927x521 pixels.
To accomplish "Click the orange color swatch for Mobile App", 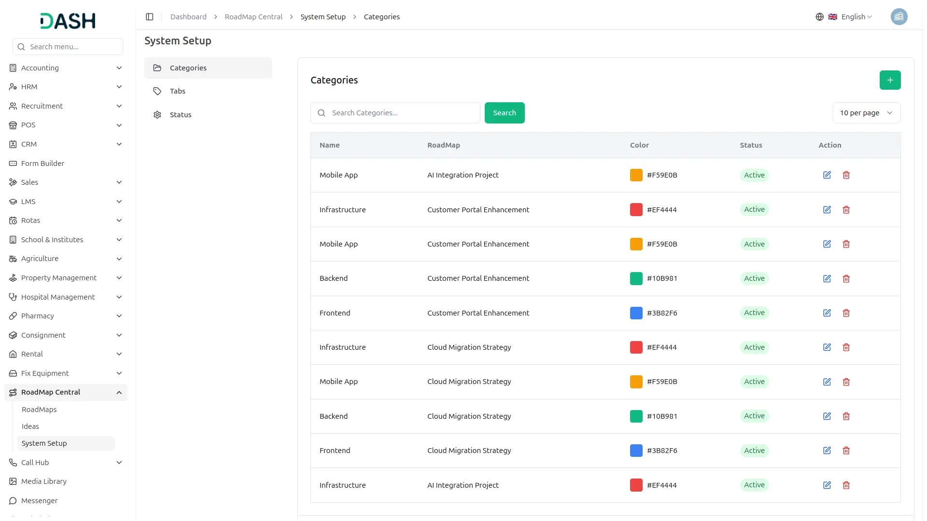I will click(635, 175).
